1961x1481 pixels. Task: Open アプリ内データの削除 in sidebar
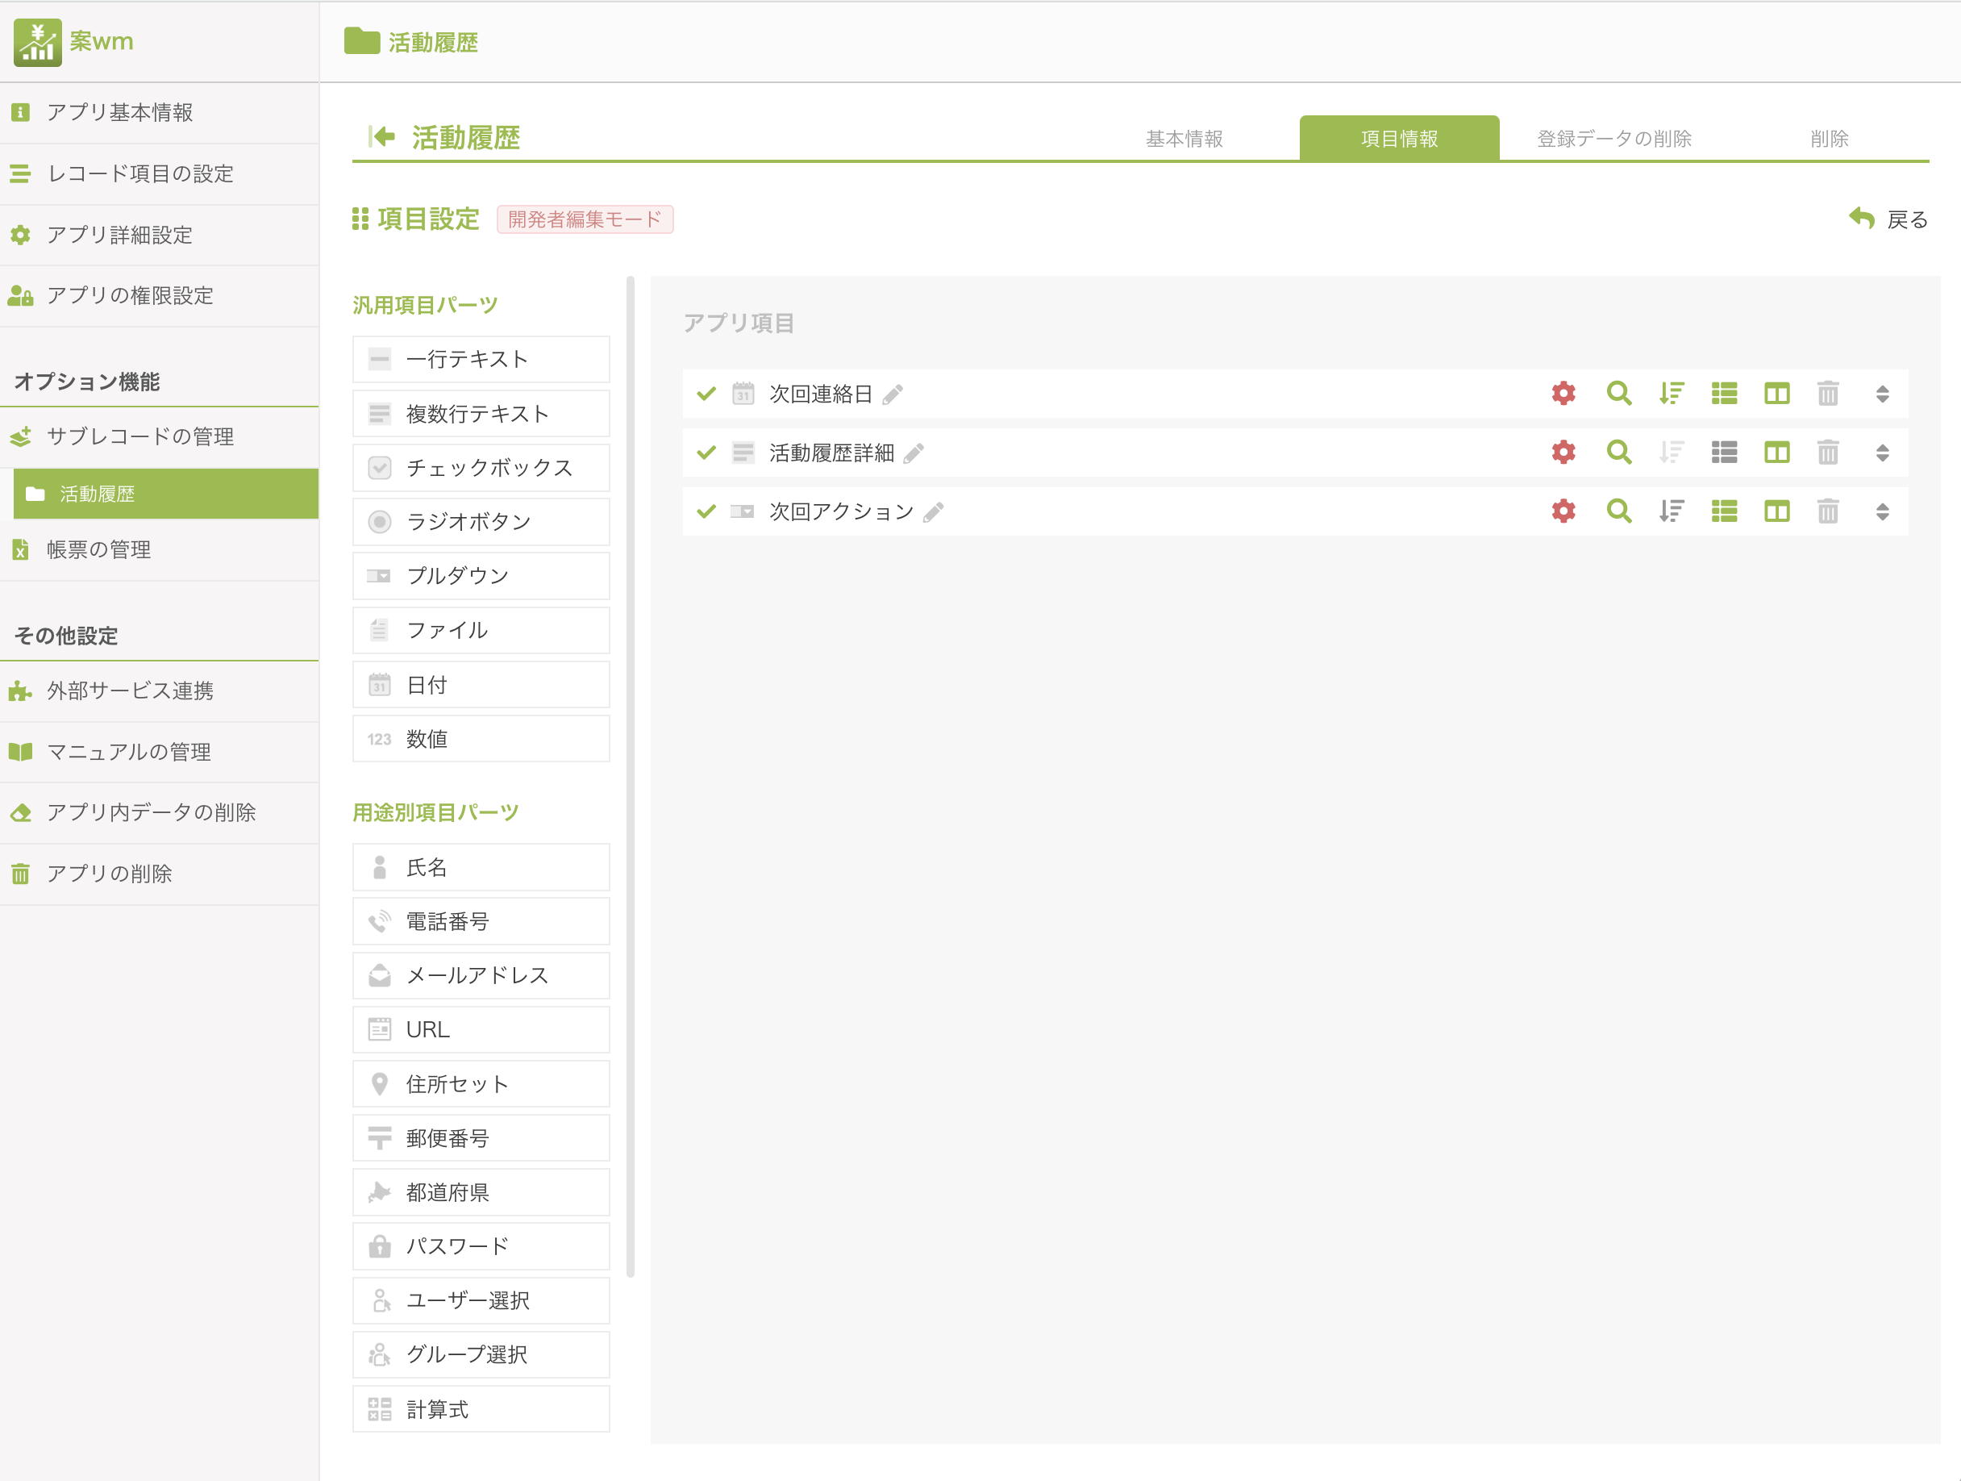point(160,812)
